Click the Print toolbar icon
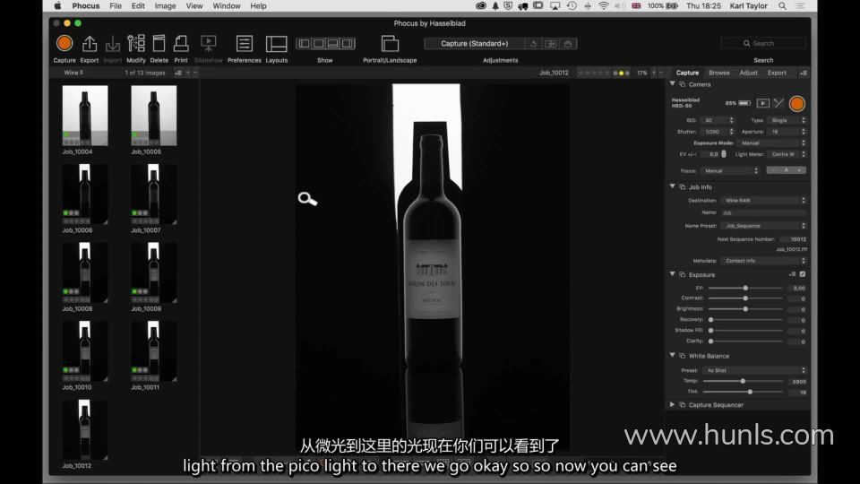The image size is (860, 484). pyautogui.click(x=181, y=43)
